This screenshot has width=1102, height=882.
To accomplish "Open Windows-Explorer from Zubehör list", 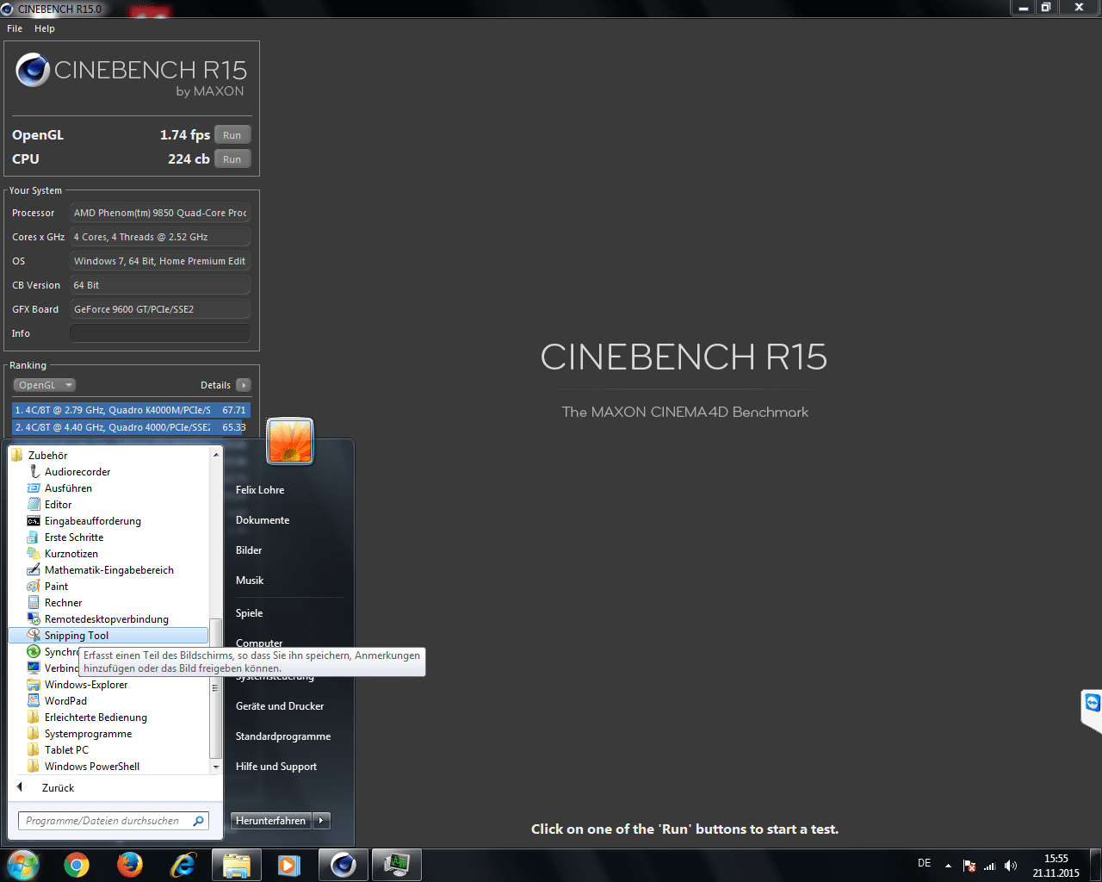I will coord(86,685).
